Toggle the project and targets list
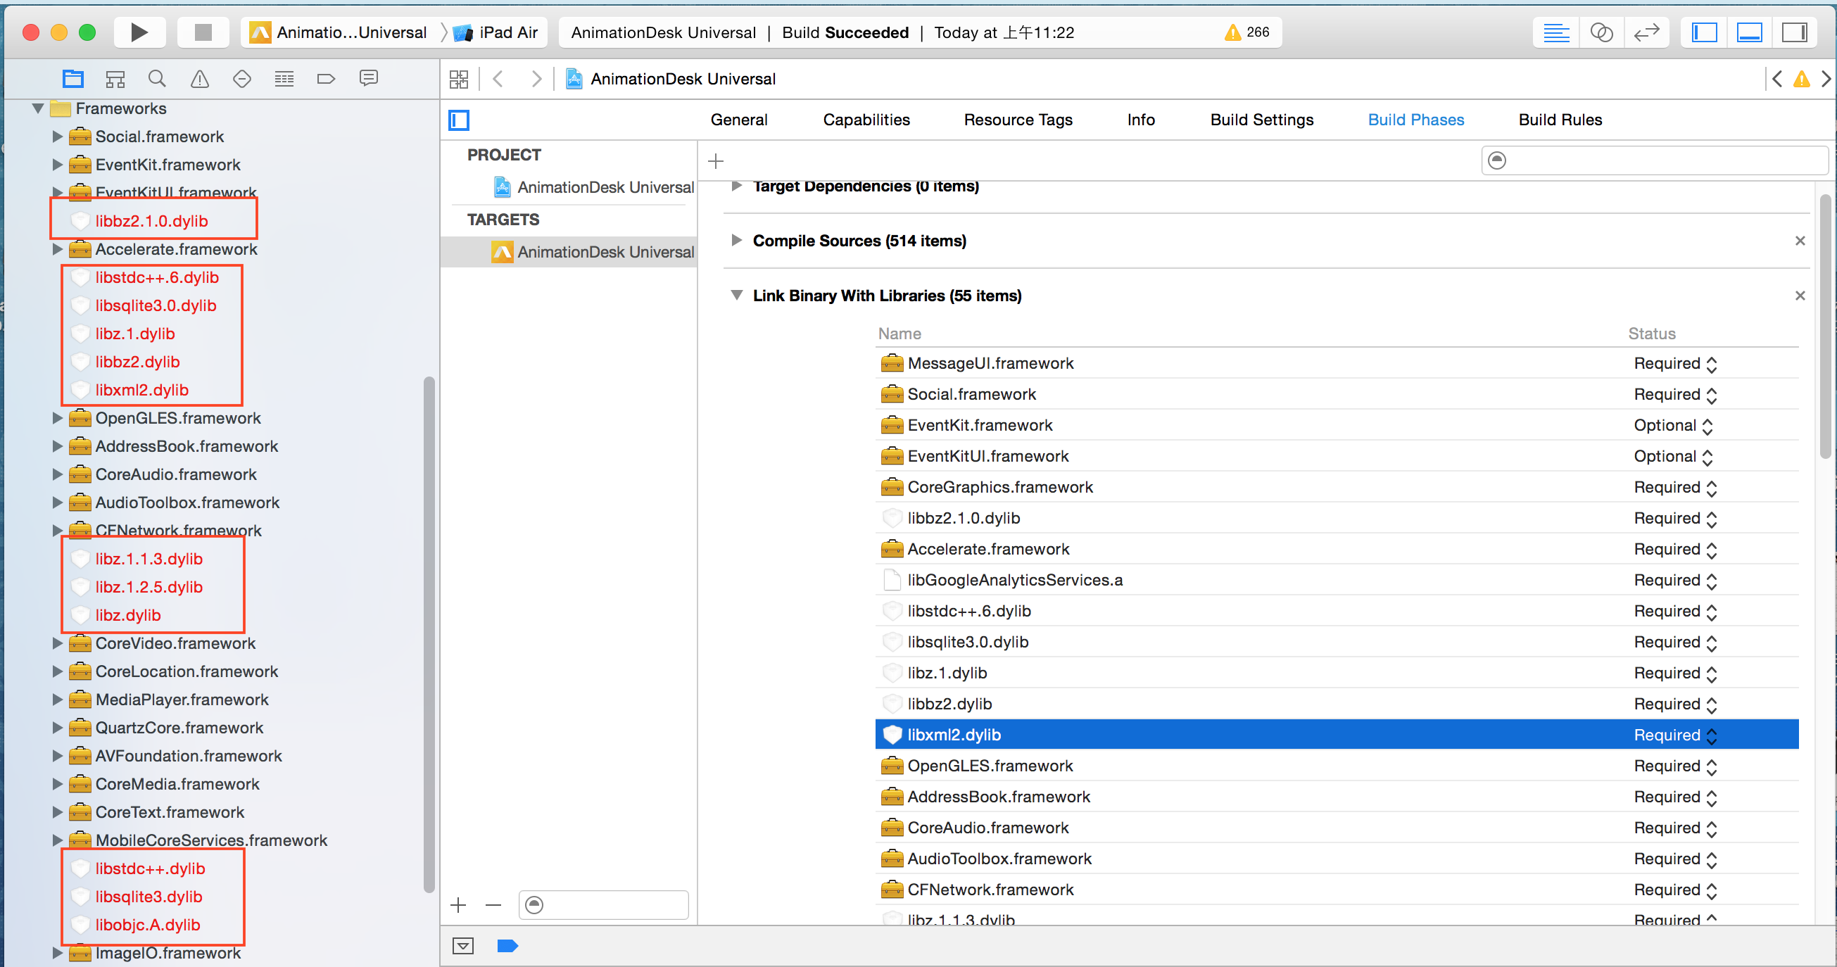 tap(458, 120)
